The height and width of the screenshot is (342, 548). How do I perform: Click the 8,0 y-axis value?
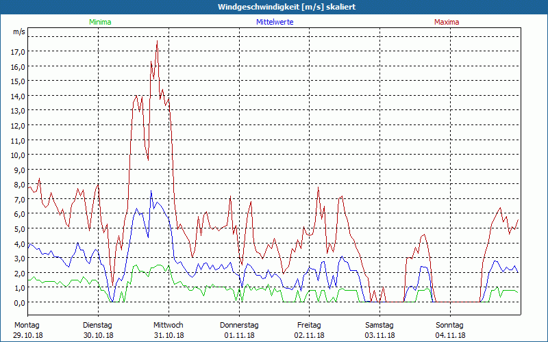pyautogui.click(x=20, y=185)
